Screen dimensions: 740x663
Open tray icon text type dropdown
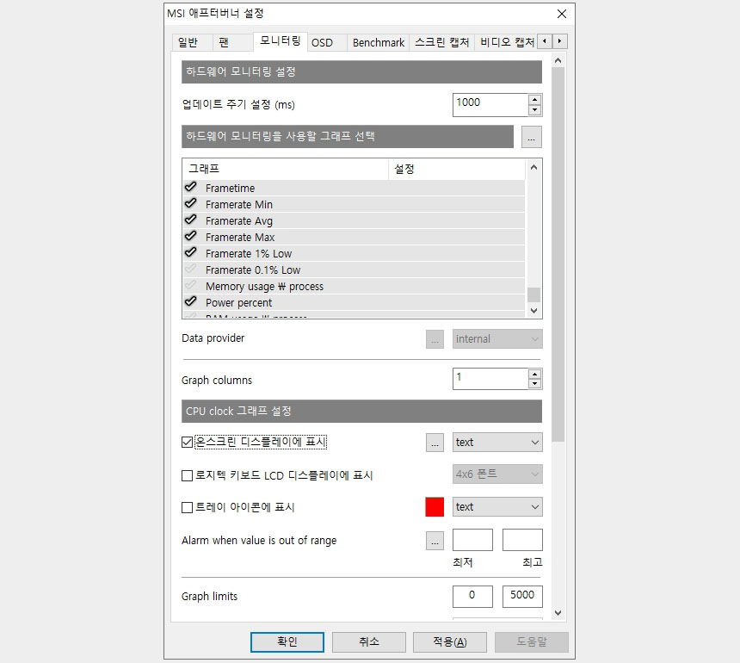tap(497, 506)
